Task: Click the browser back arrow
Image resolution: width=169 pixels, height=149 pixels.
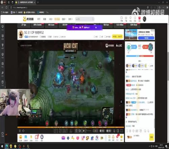Action: click(2, 7)
